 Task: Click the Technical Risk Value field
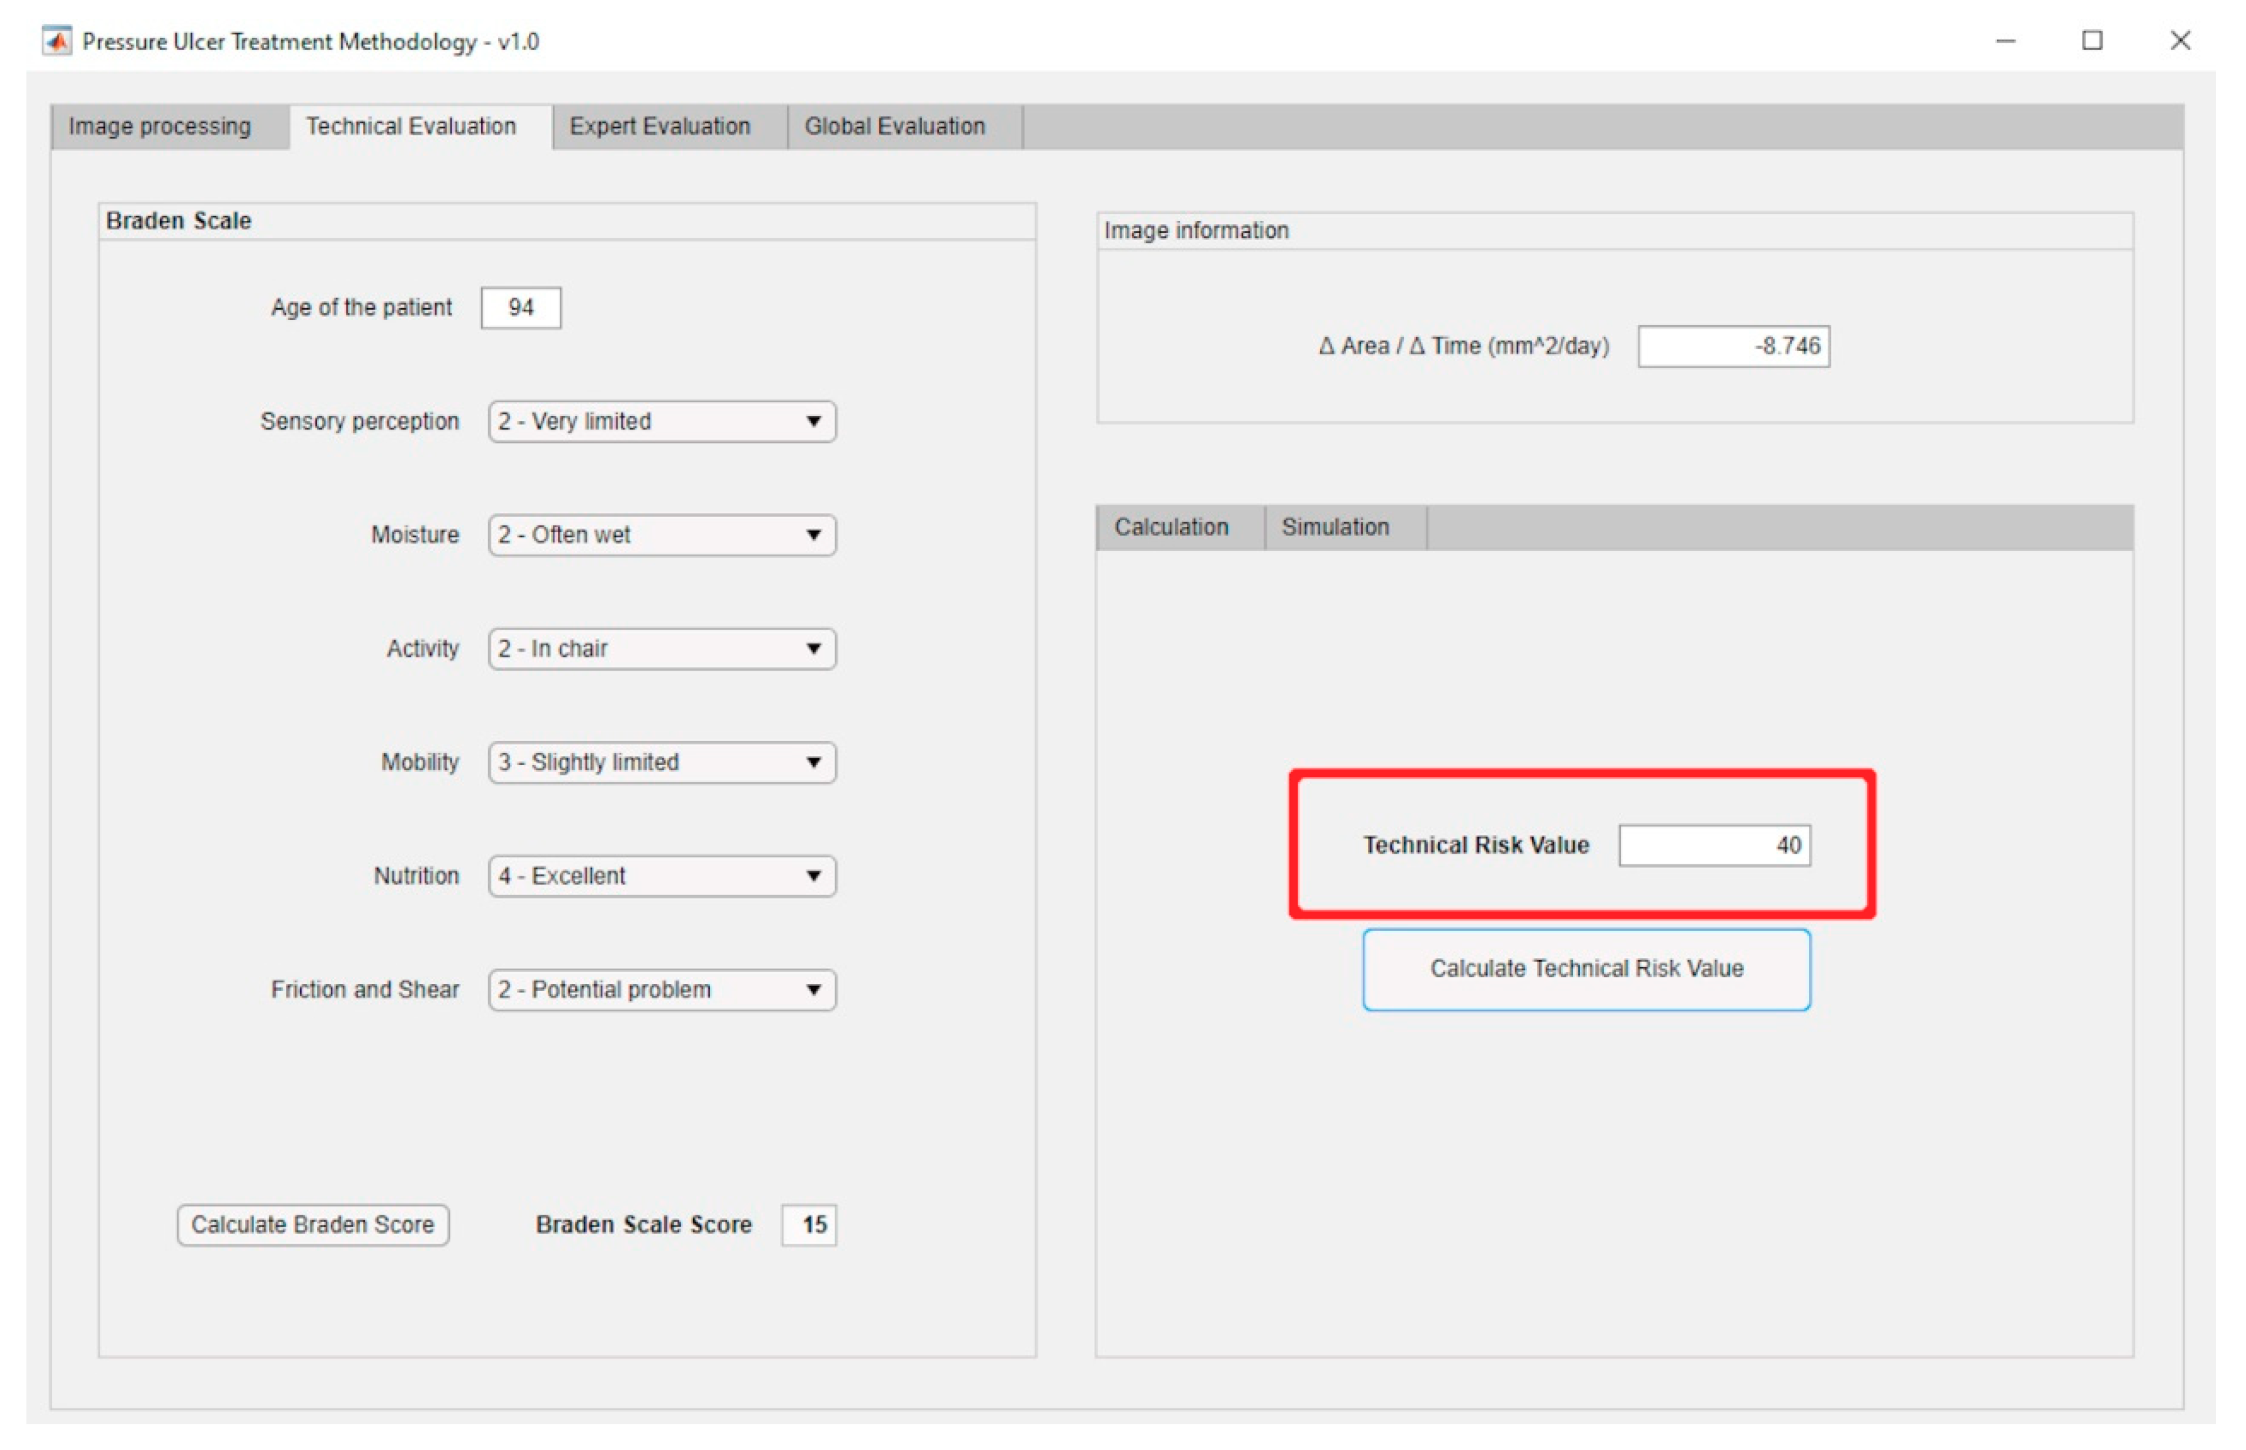tap(1714, 845)
